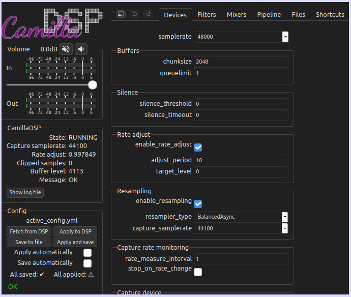Switch to the Filters tab
Viewport: 351px width, 297px height.
207,15
